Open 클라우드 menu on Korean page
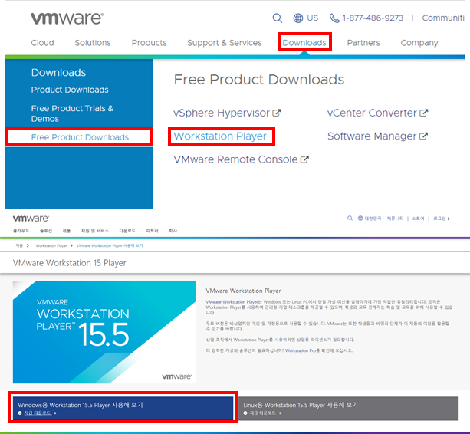Viewport: 470px width, 434px height. pos(21,231)
